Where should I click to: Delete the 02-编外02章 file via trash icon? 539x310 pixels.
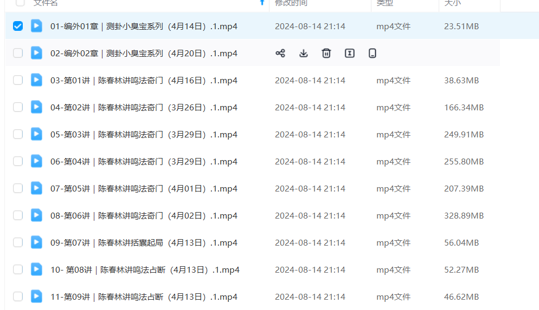326,53
